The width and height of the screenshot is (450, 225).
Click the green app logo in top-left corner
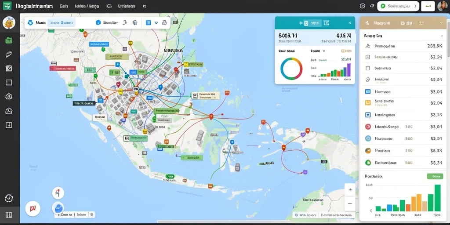(7, 6)
